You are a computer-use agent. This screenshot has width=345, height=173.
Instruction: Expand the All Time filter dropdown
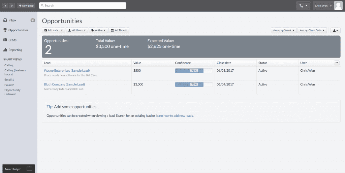coord(119,30)
